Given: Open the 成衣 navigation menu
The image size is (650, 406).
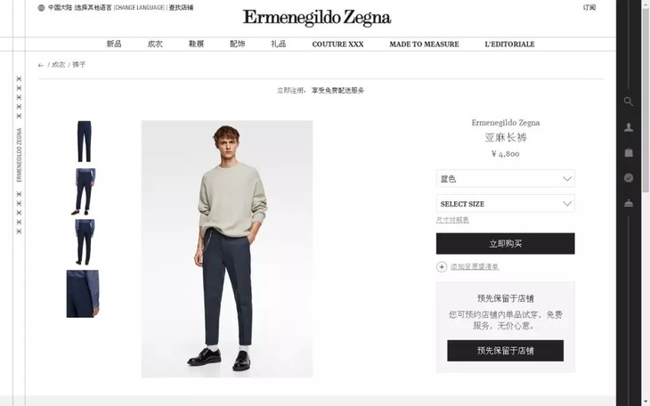Looking at the screenshot, I should coord(155,44).
